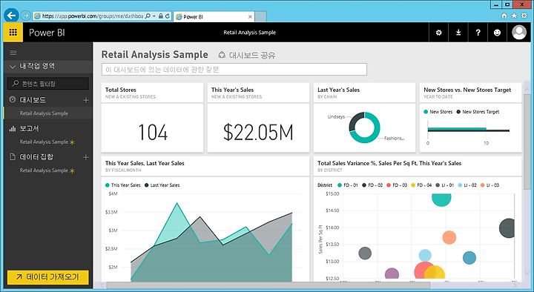Click the This Year Sales legend marker
The width and height of the screenshot is (534, 292).
coord(108,185)
